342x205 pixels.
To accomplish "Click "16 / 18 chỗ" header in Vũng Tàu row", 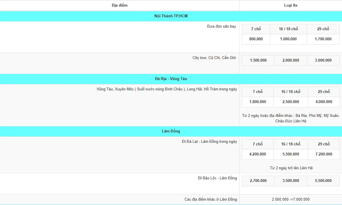I will (x=291, y=92).
